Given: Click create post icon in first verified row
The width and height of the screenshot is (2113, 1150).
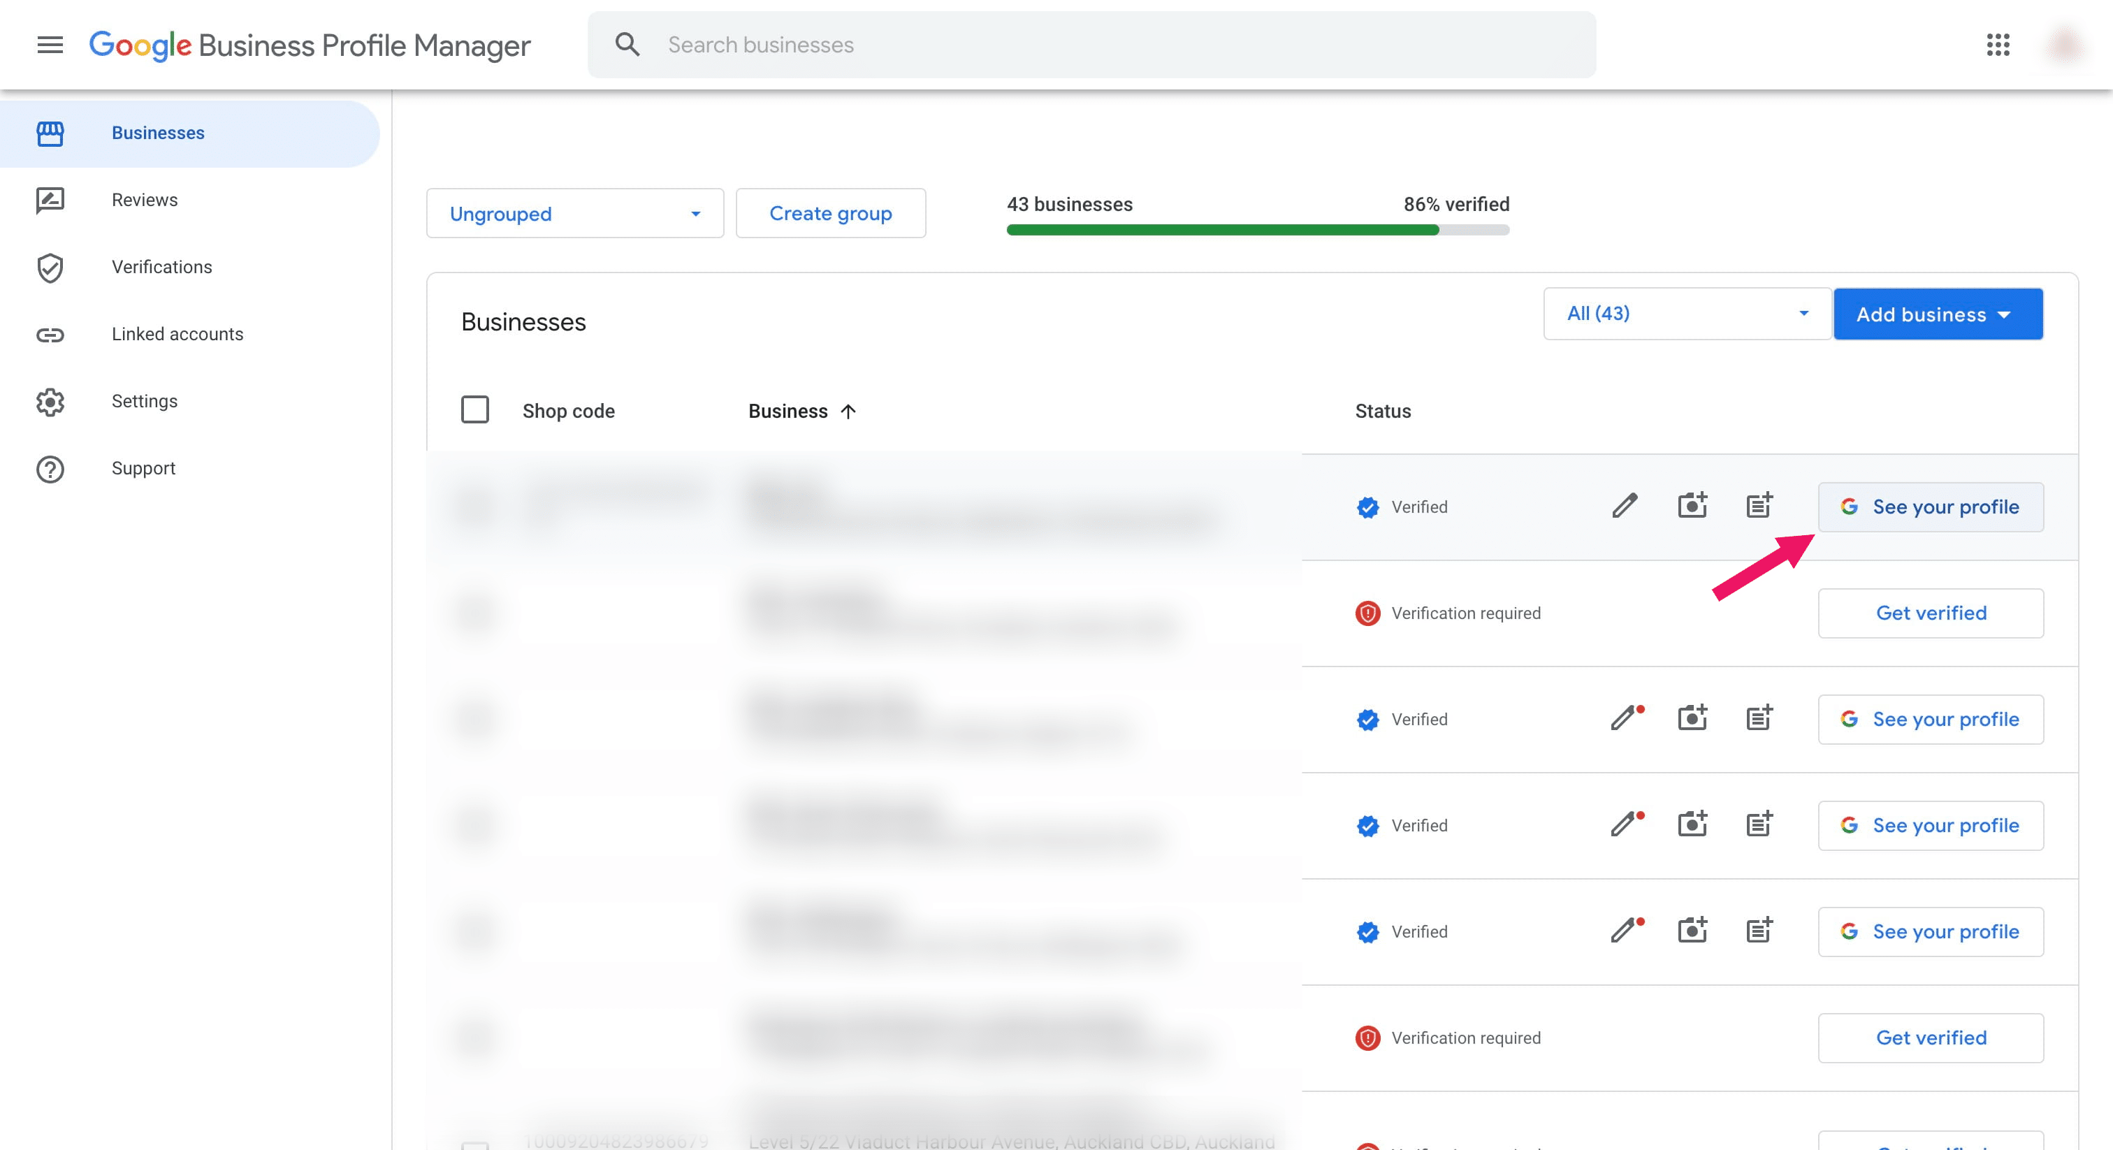Looking at the screenshot, I should pos(1759,506).
